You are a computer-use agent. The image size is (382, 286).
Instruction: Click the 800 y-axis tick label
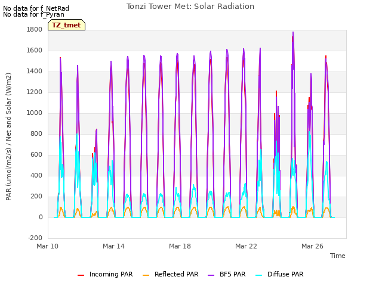36,133
